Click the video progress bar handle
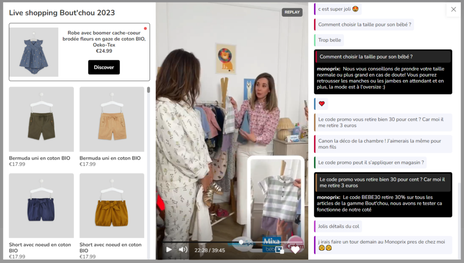 (241, 242)
